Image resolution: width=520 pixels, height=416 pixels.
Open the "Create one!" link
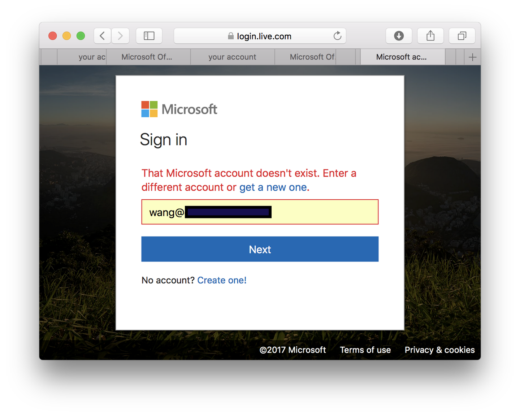pos(222,280)
